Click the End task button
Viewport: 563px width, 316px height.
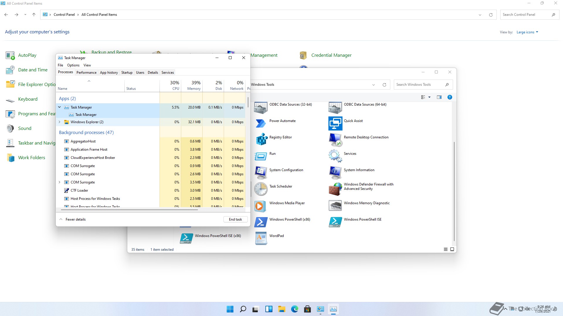235,219
